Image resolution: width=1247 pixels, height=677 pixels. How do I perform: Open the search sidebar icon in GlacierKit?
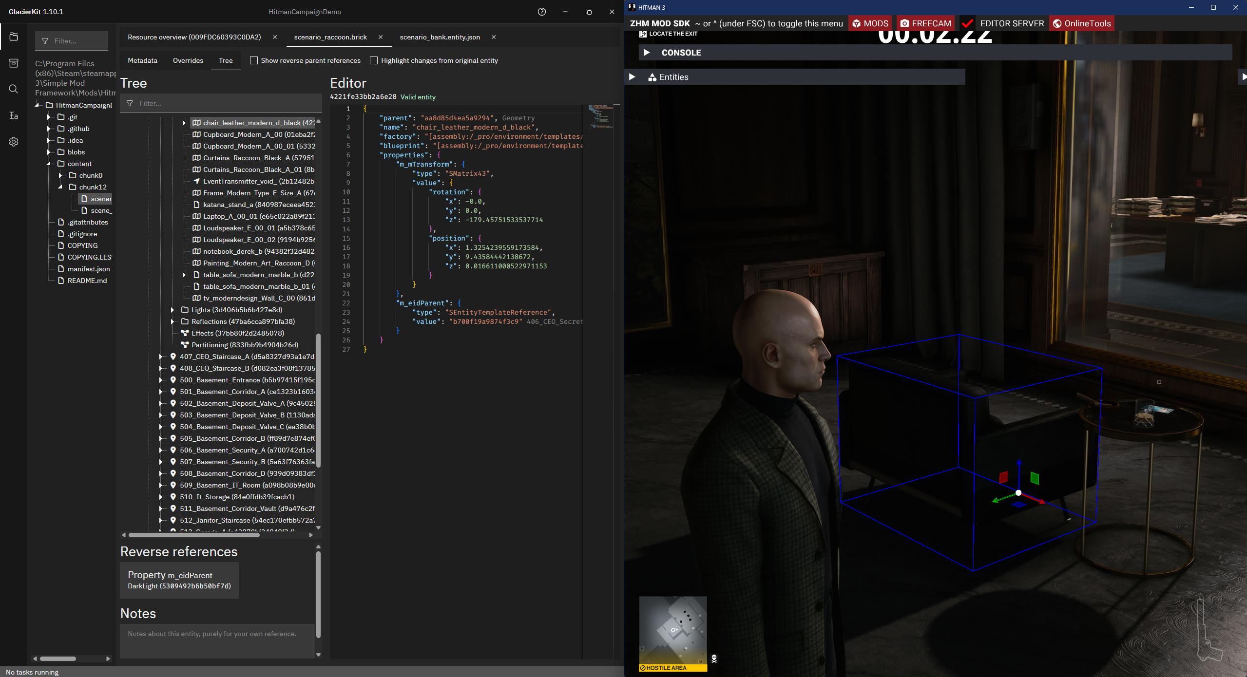pos(14,89)
